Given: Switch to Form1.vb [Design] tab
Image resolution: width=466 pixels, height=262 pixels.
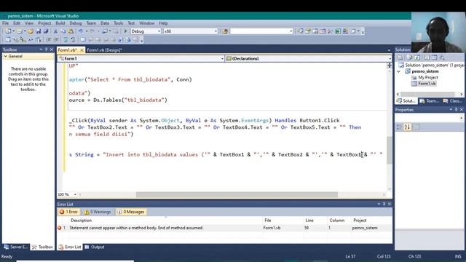Looking at the screenshot, I should pos(105,50).
